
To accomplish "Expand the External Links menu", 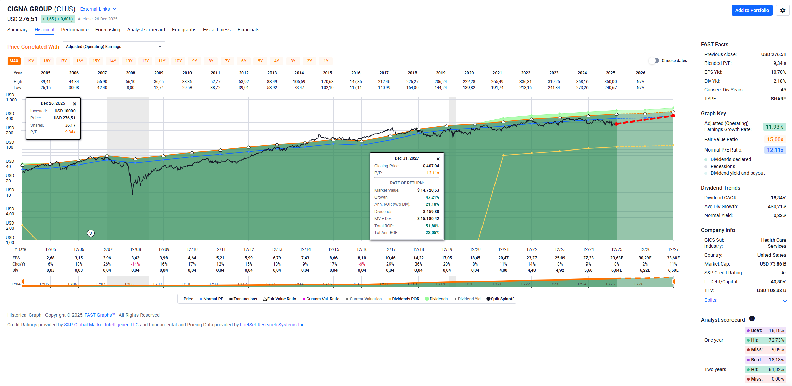I will [98, 9].
